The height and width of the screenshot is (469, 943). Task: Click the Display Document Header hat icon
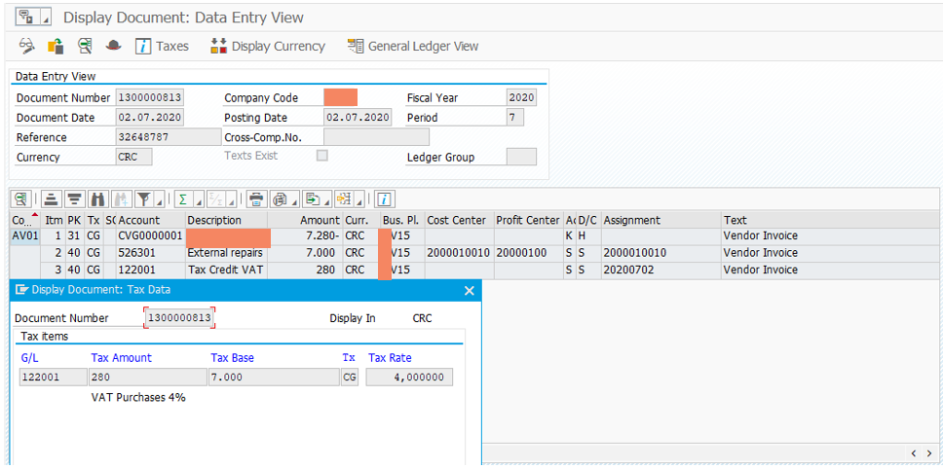pyautogui.click(x=113, y=46)
